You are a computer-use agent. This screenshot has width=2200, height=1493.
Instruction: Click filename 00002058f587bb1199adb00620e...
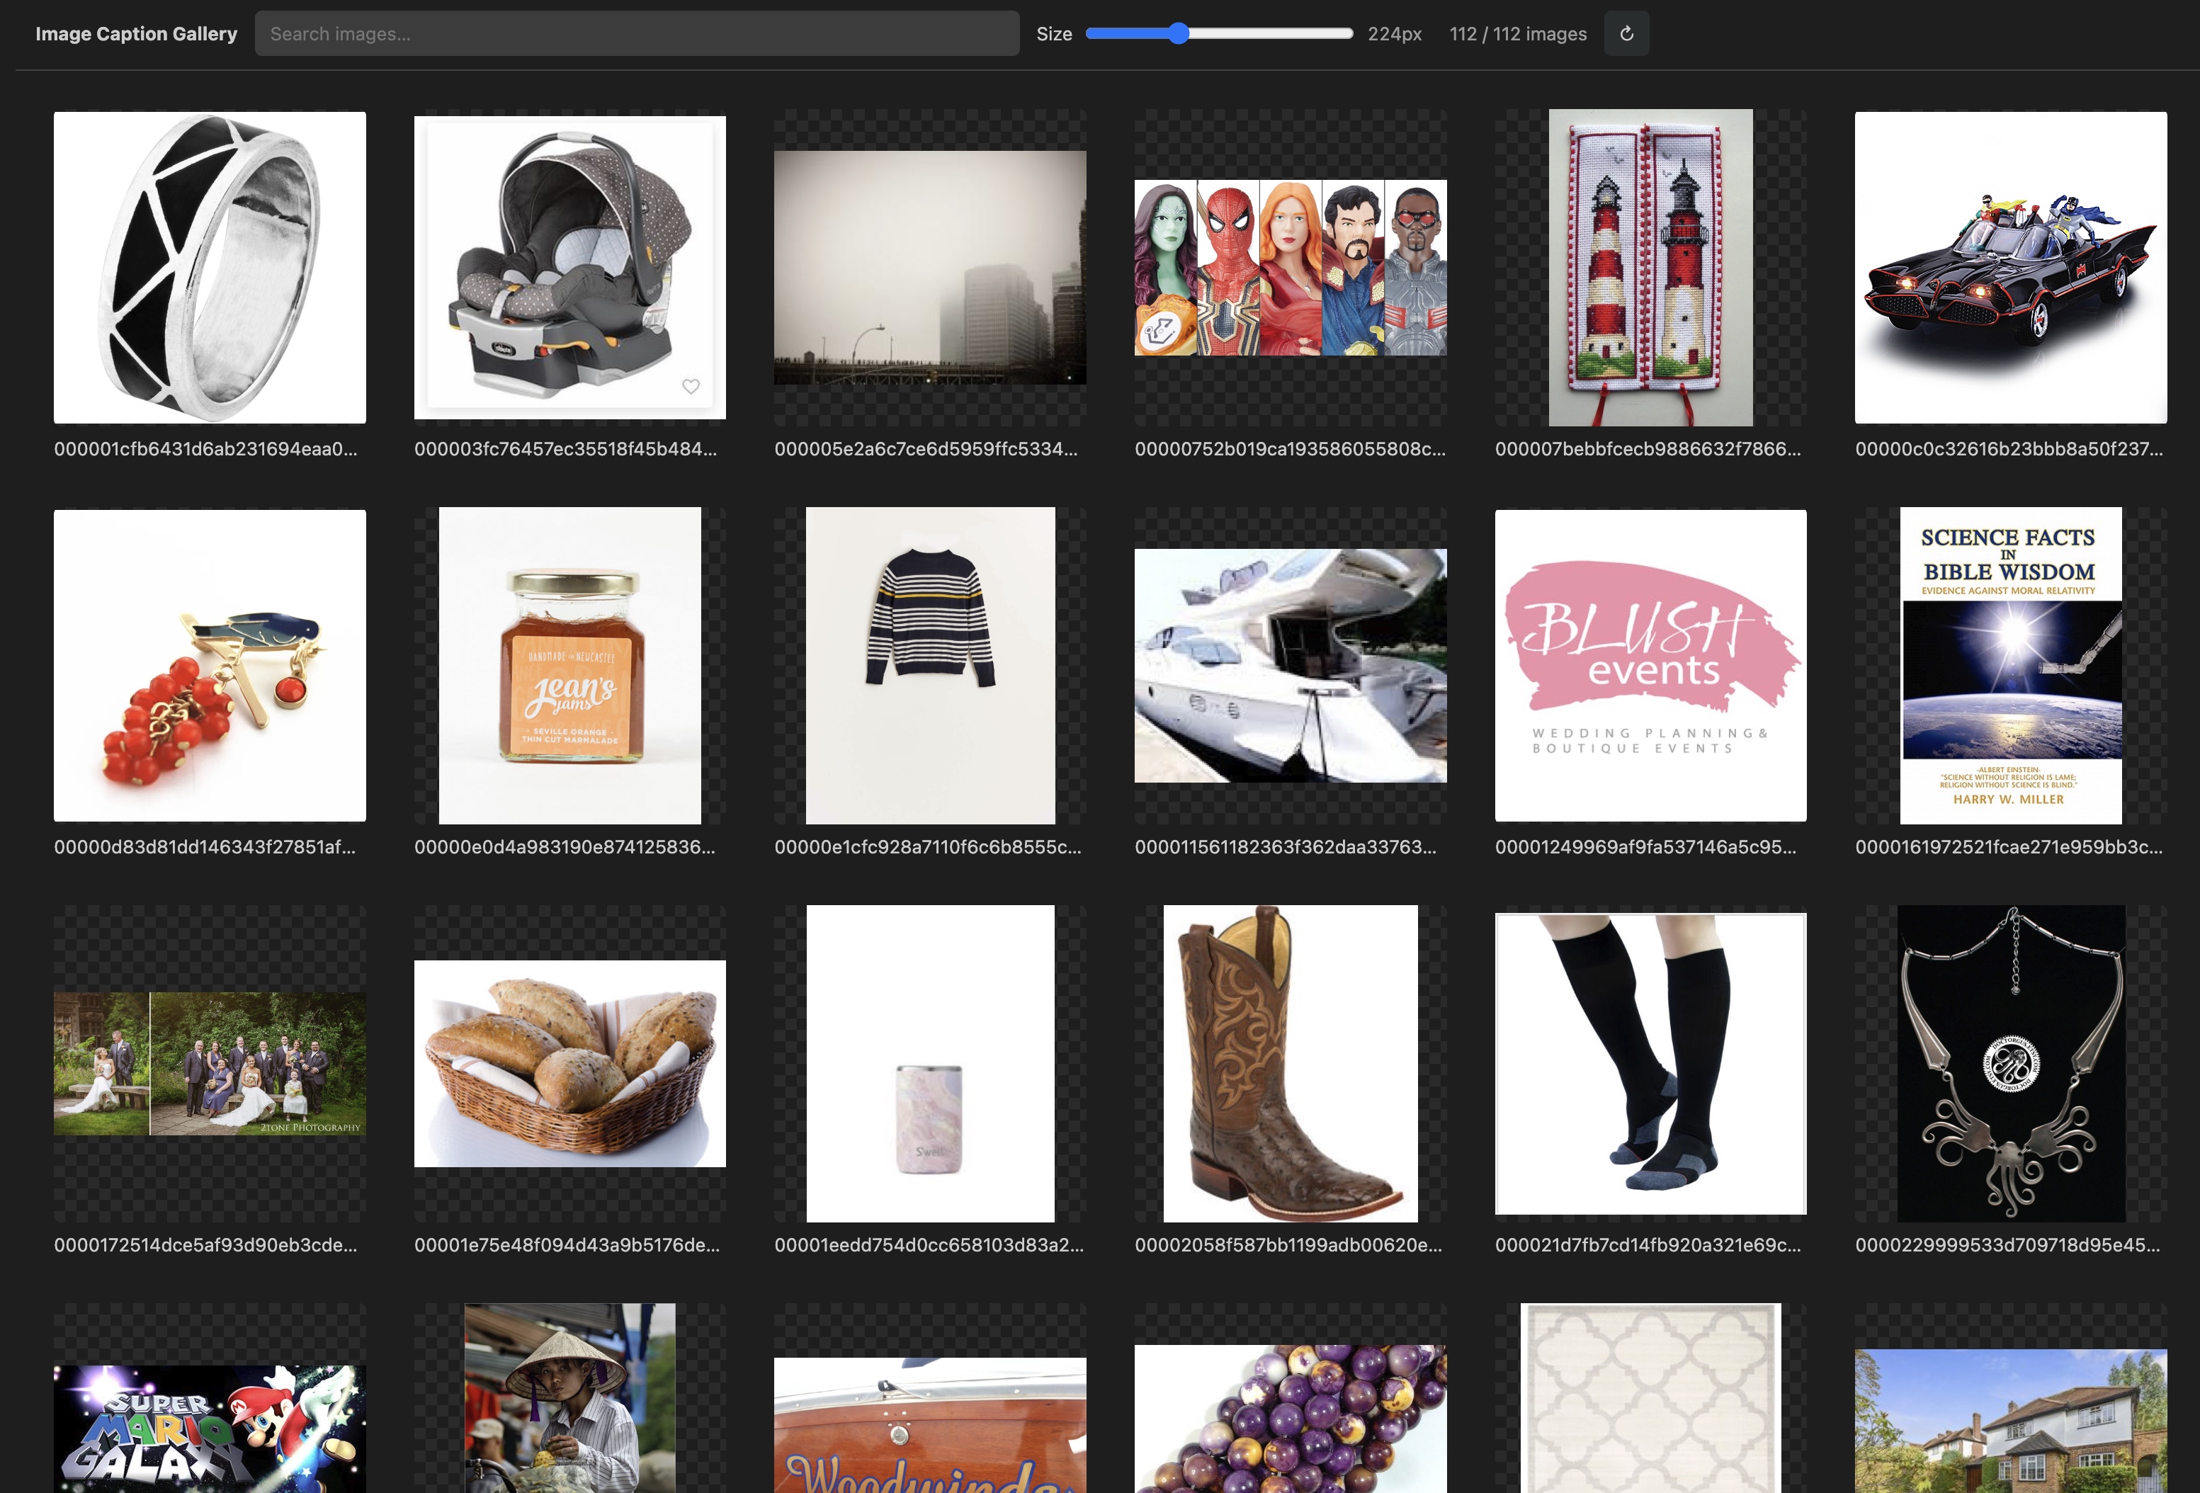tap(1289, 1245)
